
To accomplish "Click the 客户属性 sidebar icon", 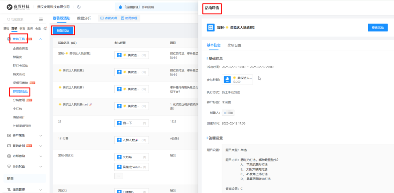I will pos(9,135).
